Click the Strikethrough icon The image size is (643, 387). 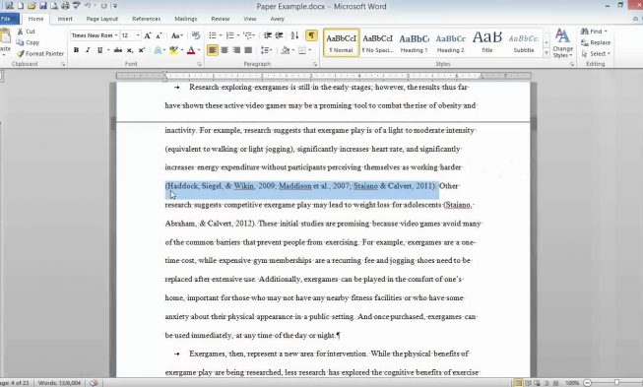[x=118, y=50]
